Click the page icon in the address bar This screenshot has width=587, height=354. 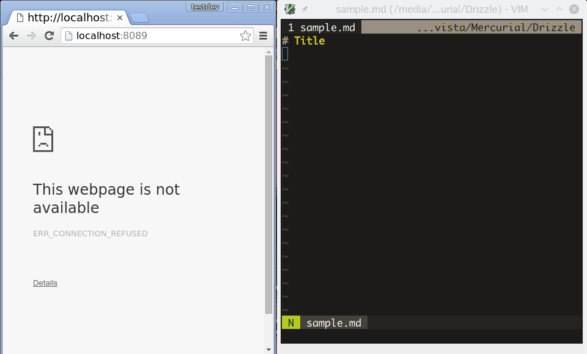(68, 36)
